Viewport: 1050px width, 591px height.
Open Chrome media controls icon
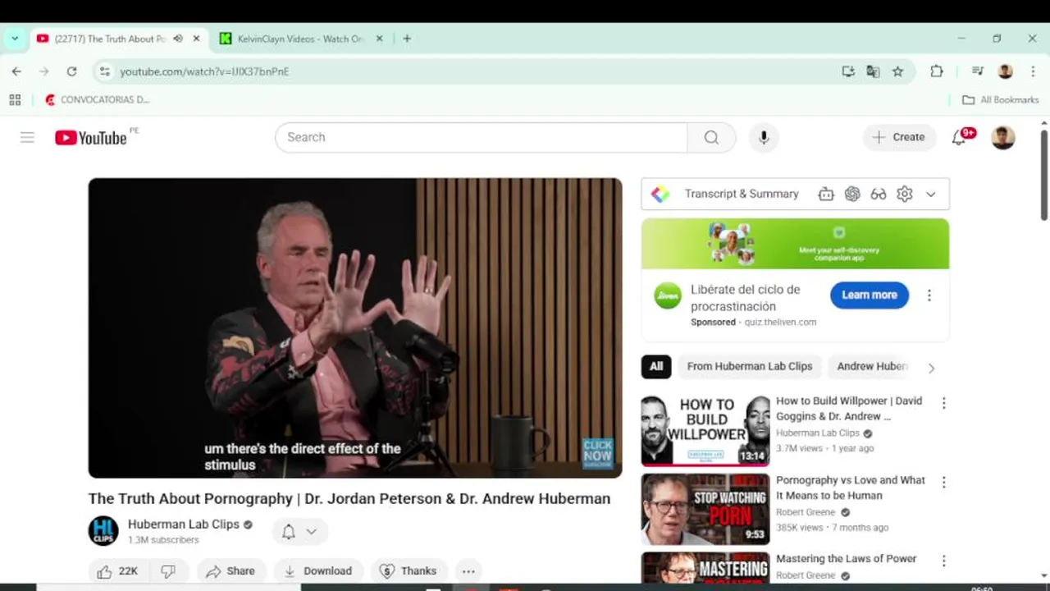977,71
